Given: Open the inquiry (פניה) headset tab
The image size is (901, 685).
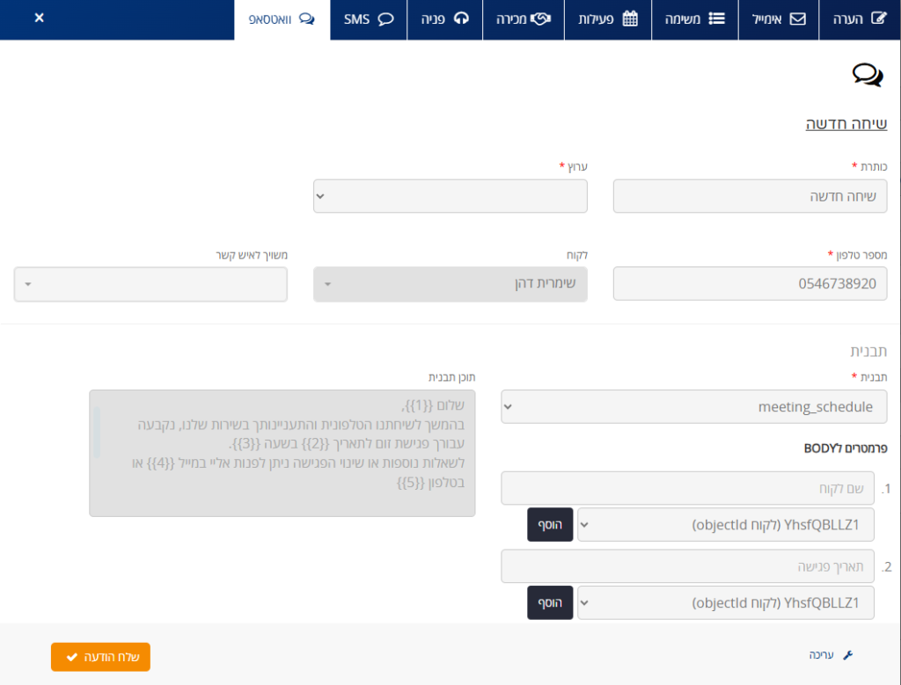Looking at the screenshot, I should coord(444,19).
